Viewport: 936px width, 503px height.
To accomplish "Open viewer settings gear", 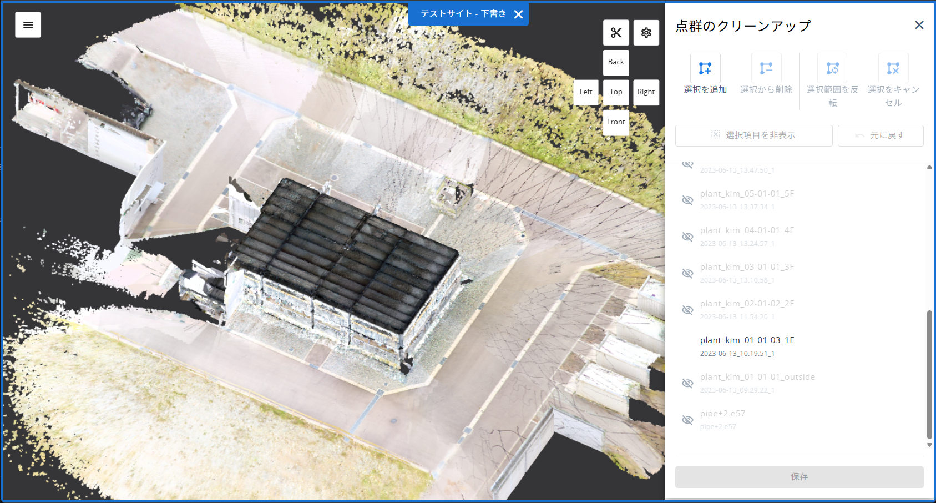I will coord(646,33).
